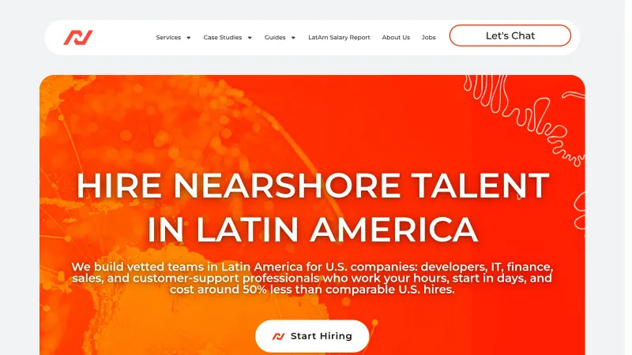Click the partial squiggle at hero right edge
This screenshot has width=632, height=355.
[580, 210]
